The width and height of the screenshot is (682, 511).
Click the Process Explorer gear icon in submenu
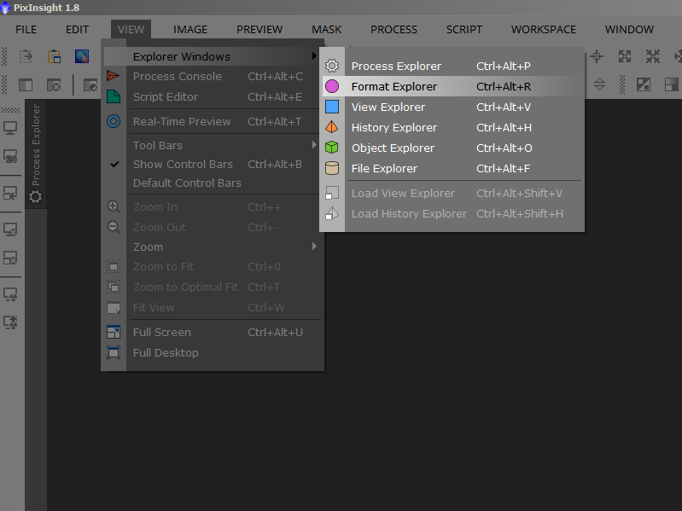point(332,66)
